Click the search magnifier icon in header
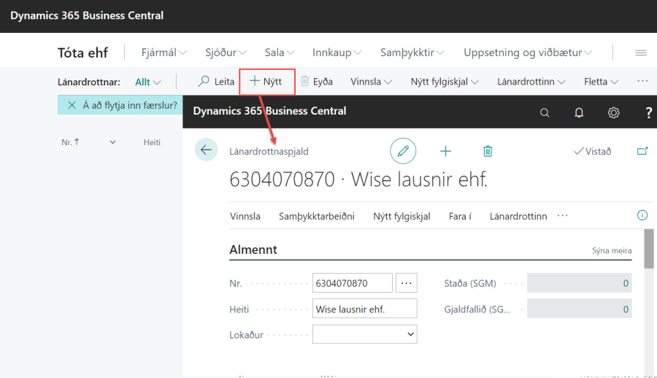 pyautogui.click(x=545, y=112)
